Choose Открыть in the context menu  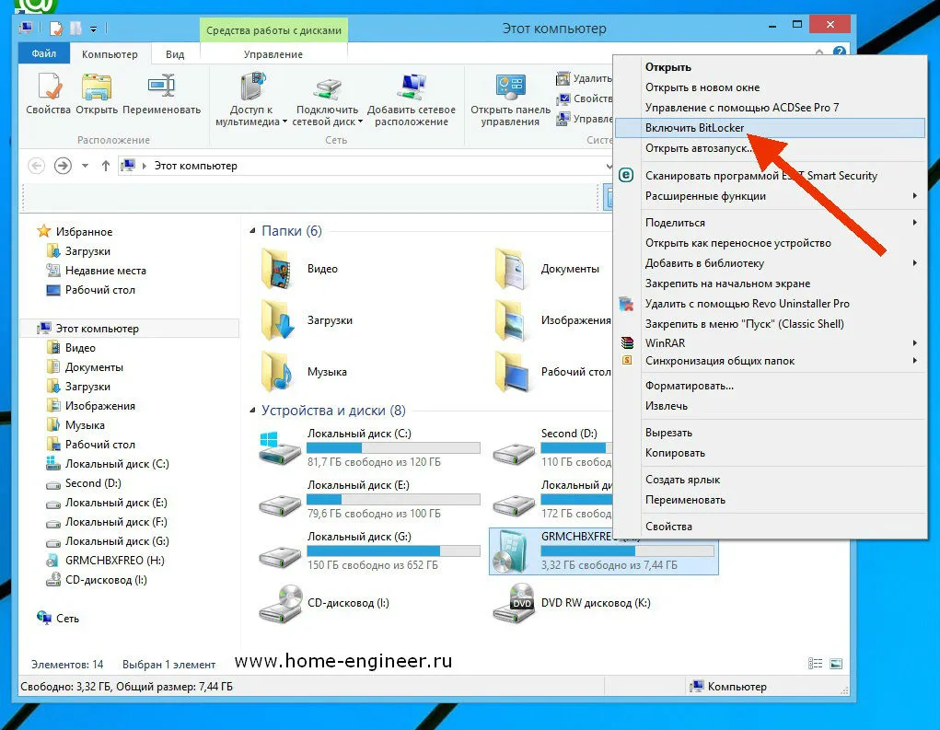(771, 67)
